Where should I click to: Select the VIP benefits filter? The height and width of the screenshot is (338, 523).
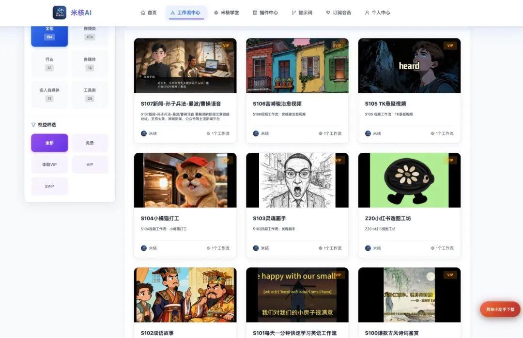90,164
